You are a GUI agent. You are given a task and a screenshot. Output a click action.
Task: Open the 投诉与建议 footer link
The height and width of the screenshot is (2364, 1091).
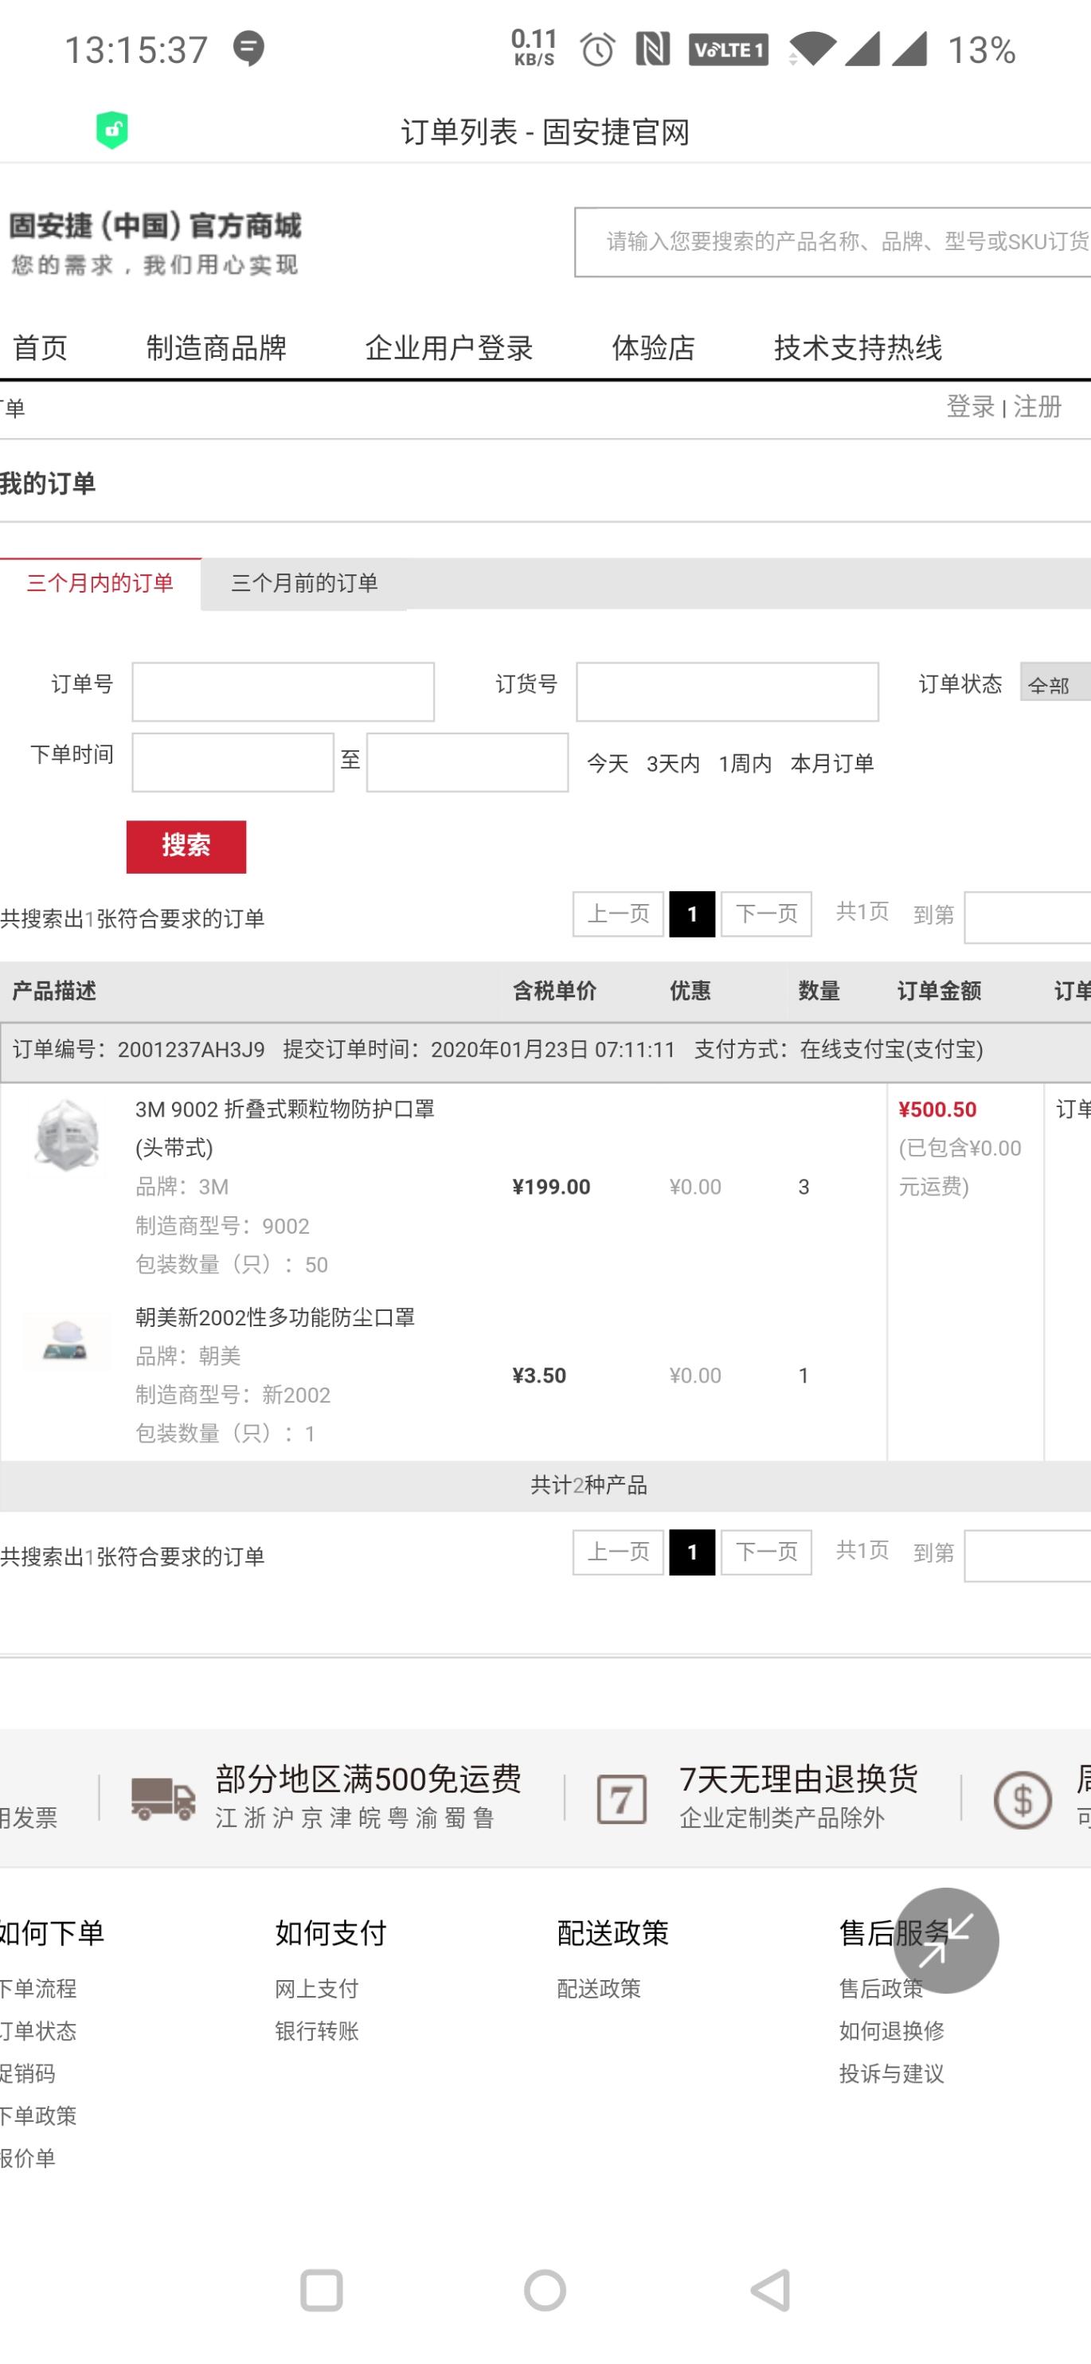pos(891,2072)
